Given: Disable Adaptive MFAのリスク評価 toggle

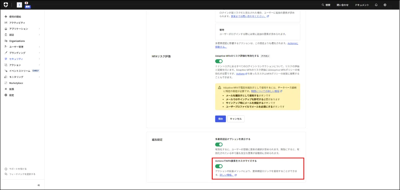Looking at the screenshot, I should pos(219,61).
